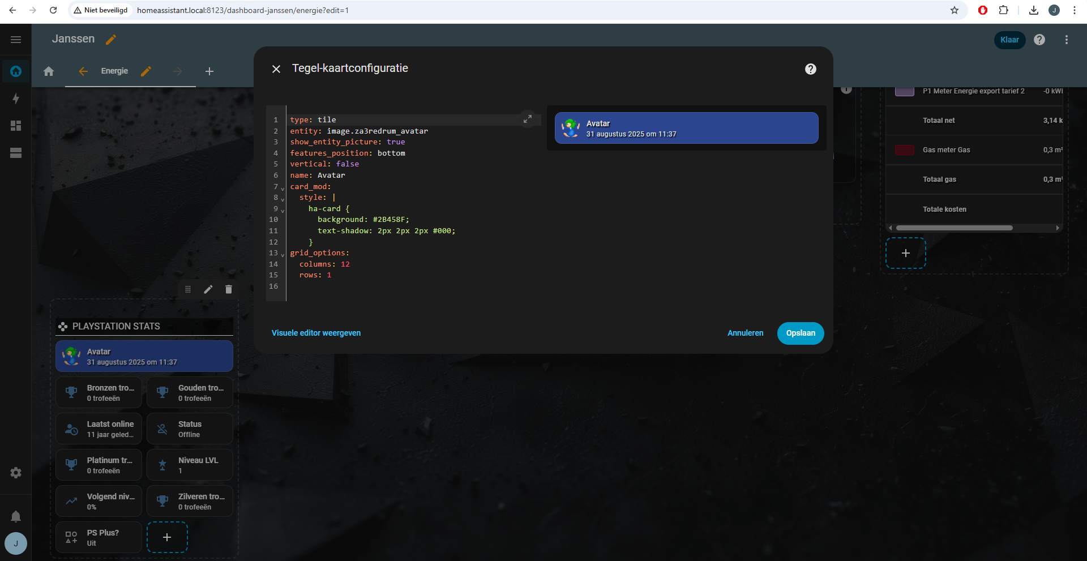Screen dimensions: 1087x561
Task: Open the sidebar hamburger menu
Action: pyautogui.click(x=16, y=40)
